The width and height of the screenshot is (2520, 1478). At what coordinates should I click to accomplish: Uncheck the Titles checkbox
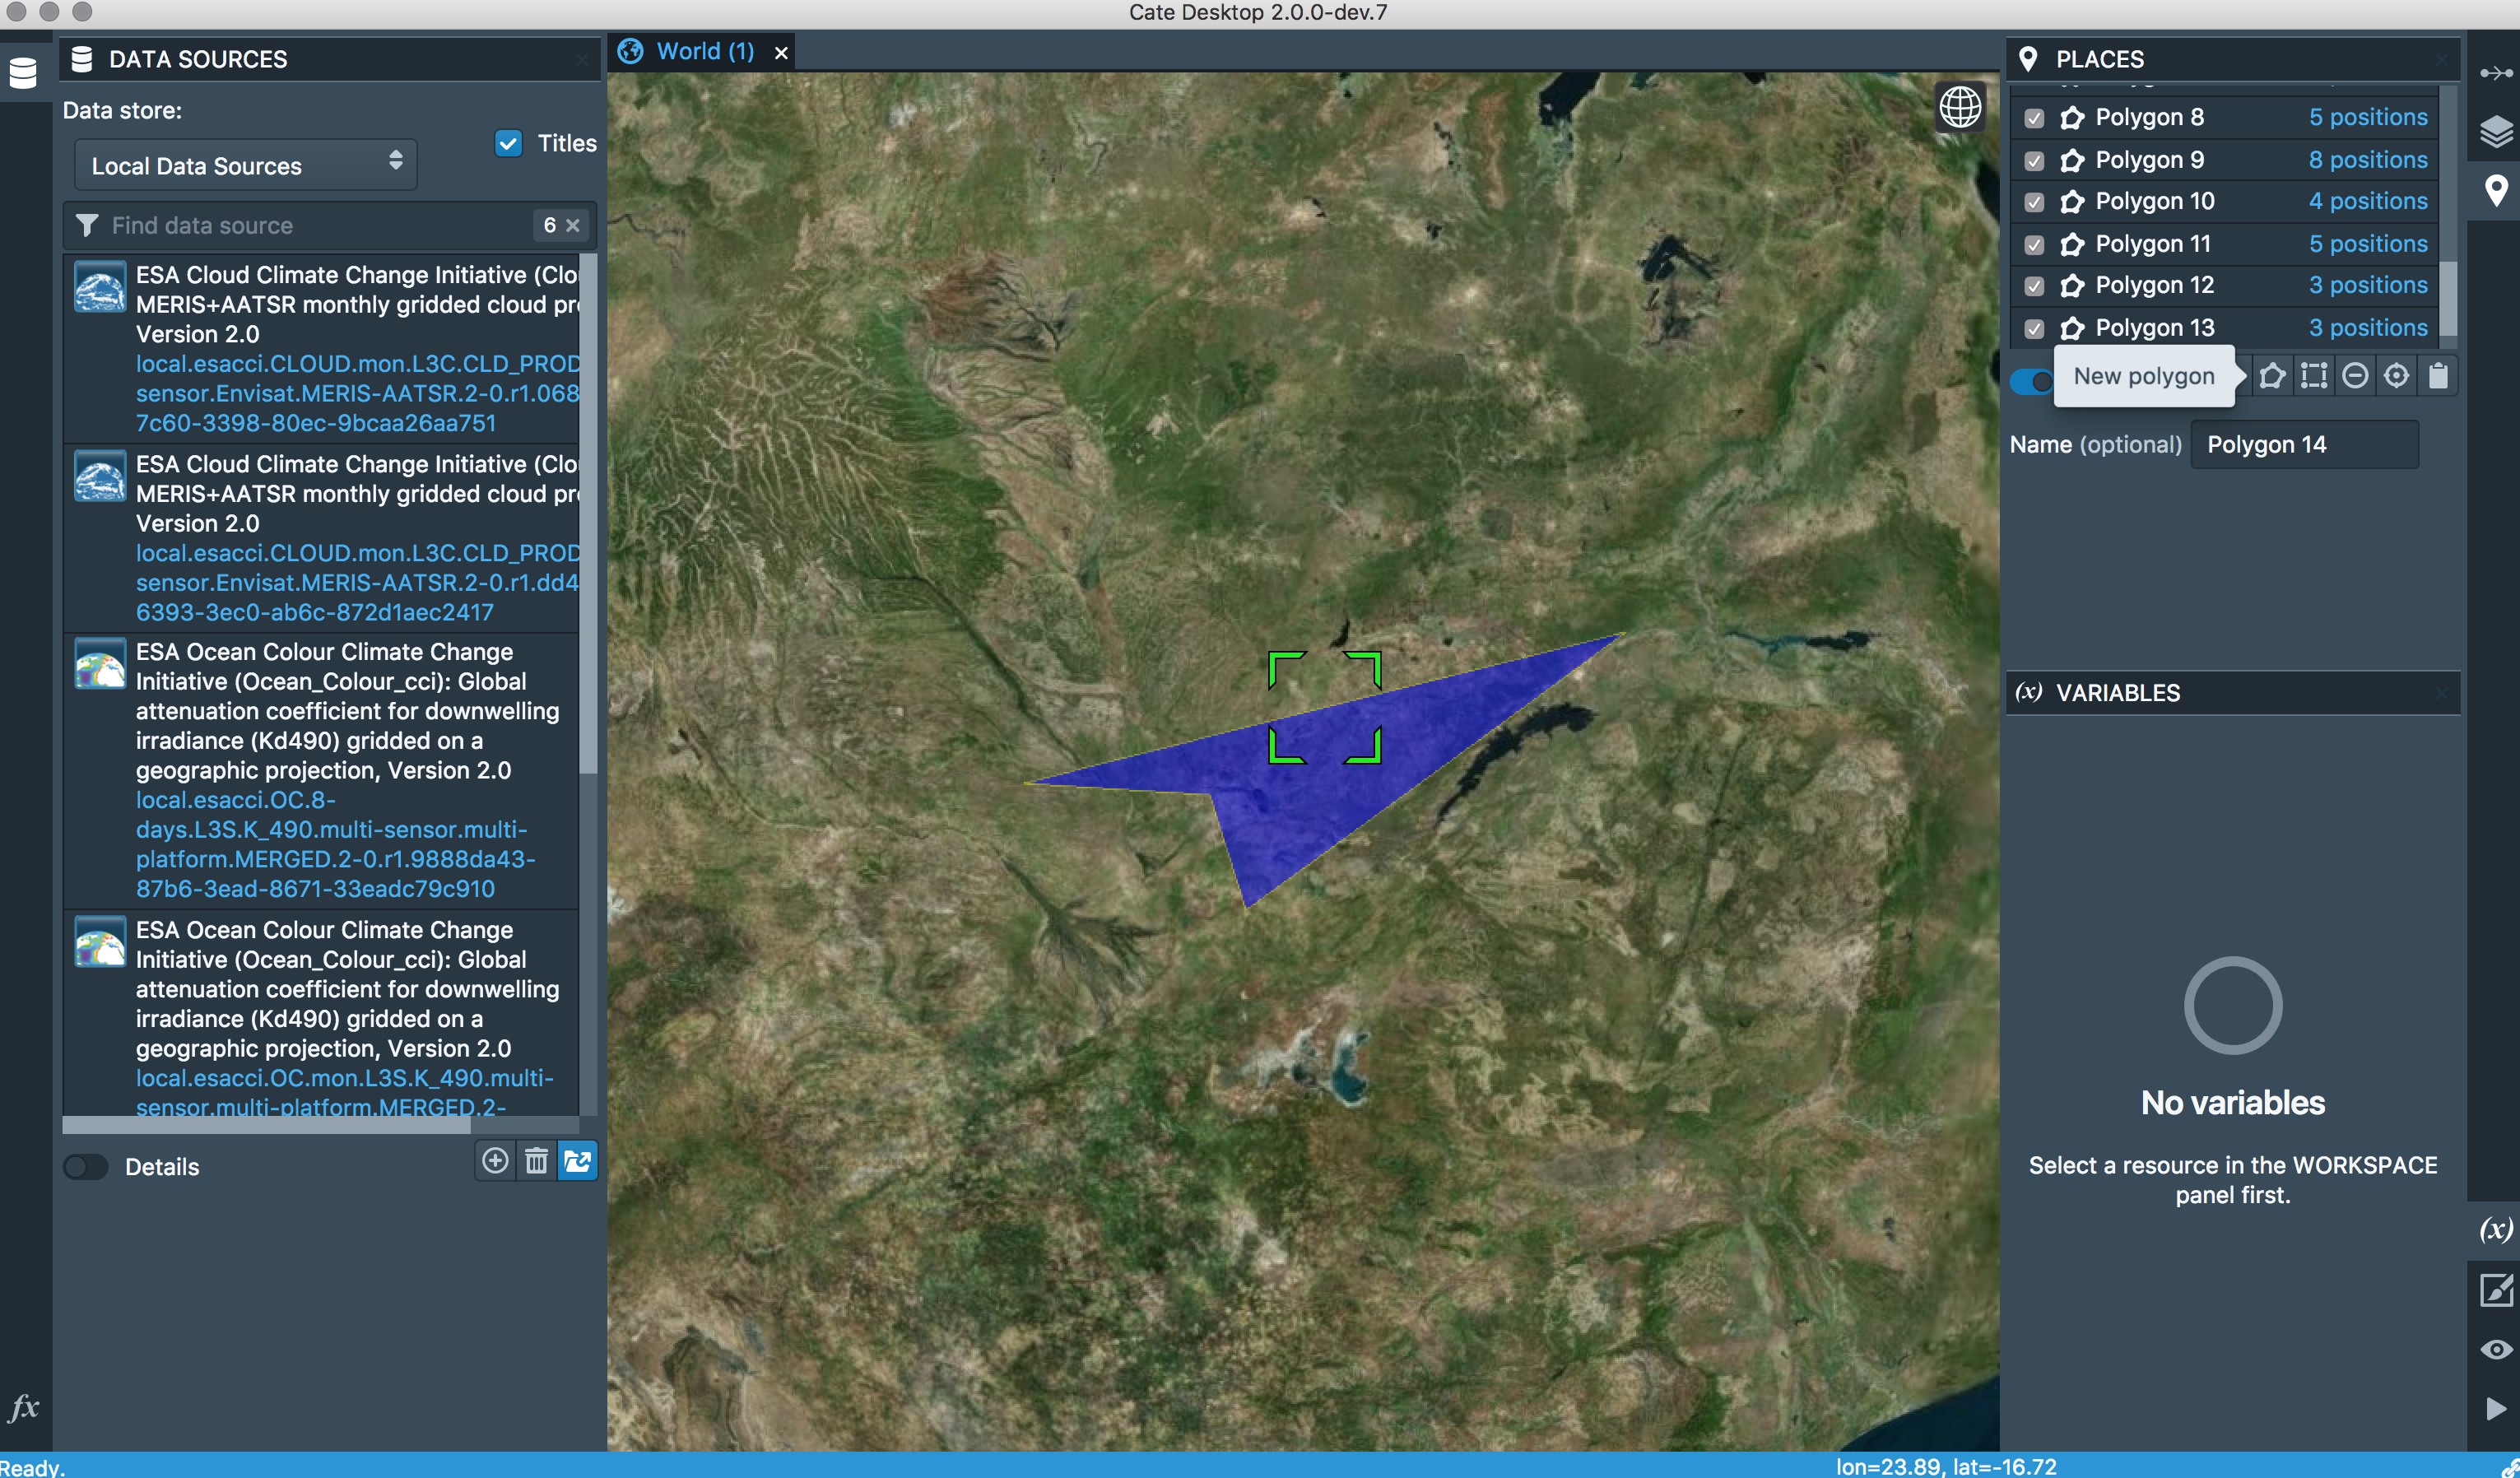(508, 143)
